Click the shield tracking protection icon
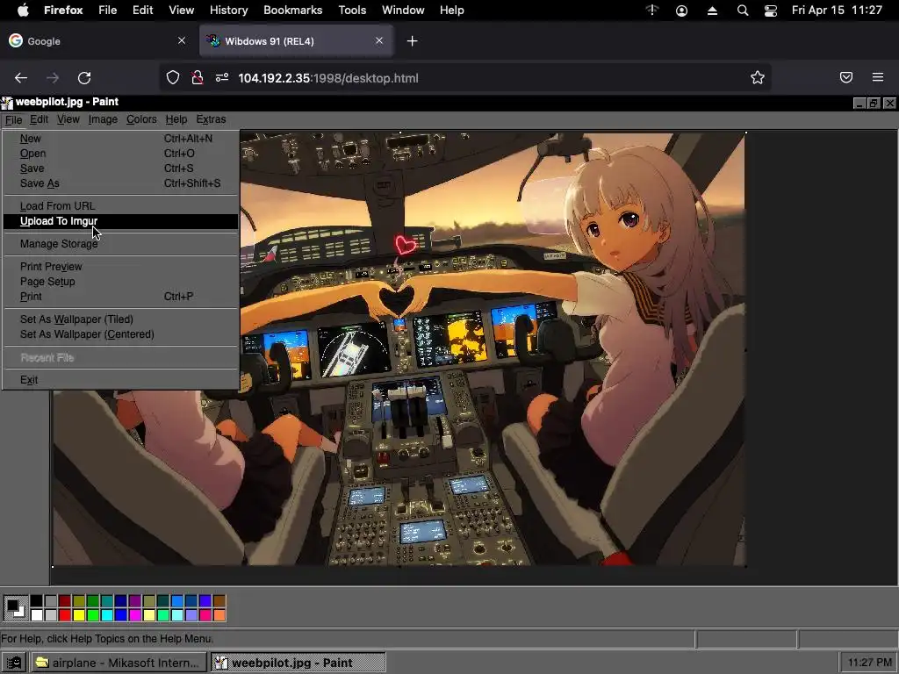 [173, 78]
